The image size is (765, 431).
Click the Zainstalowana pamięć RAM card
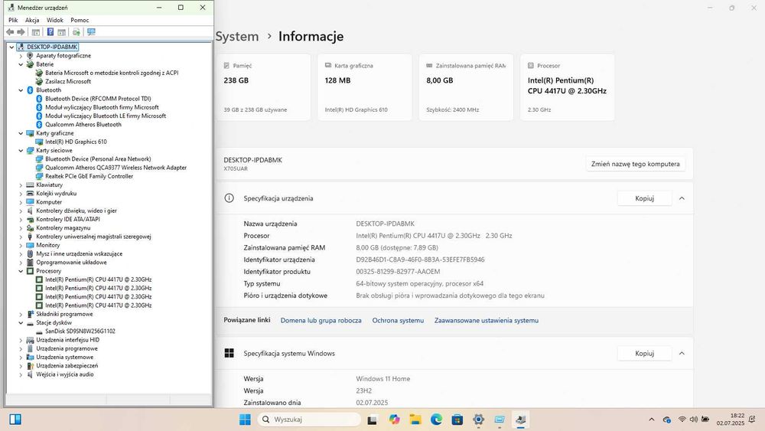click(x=466, y=87)
